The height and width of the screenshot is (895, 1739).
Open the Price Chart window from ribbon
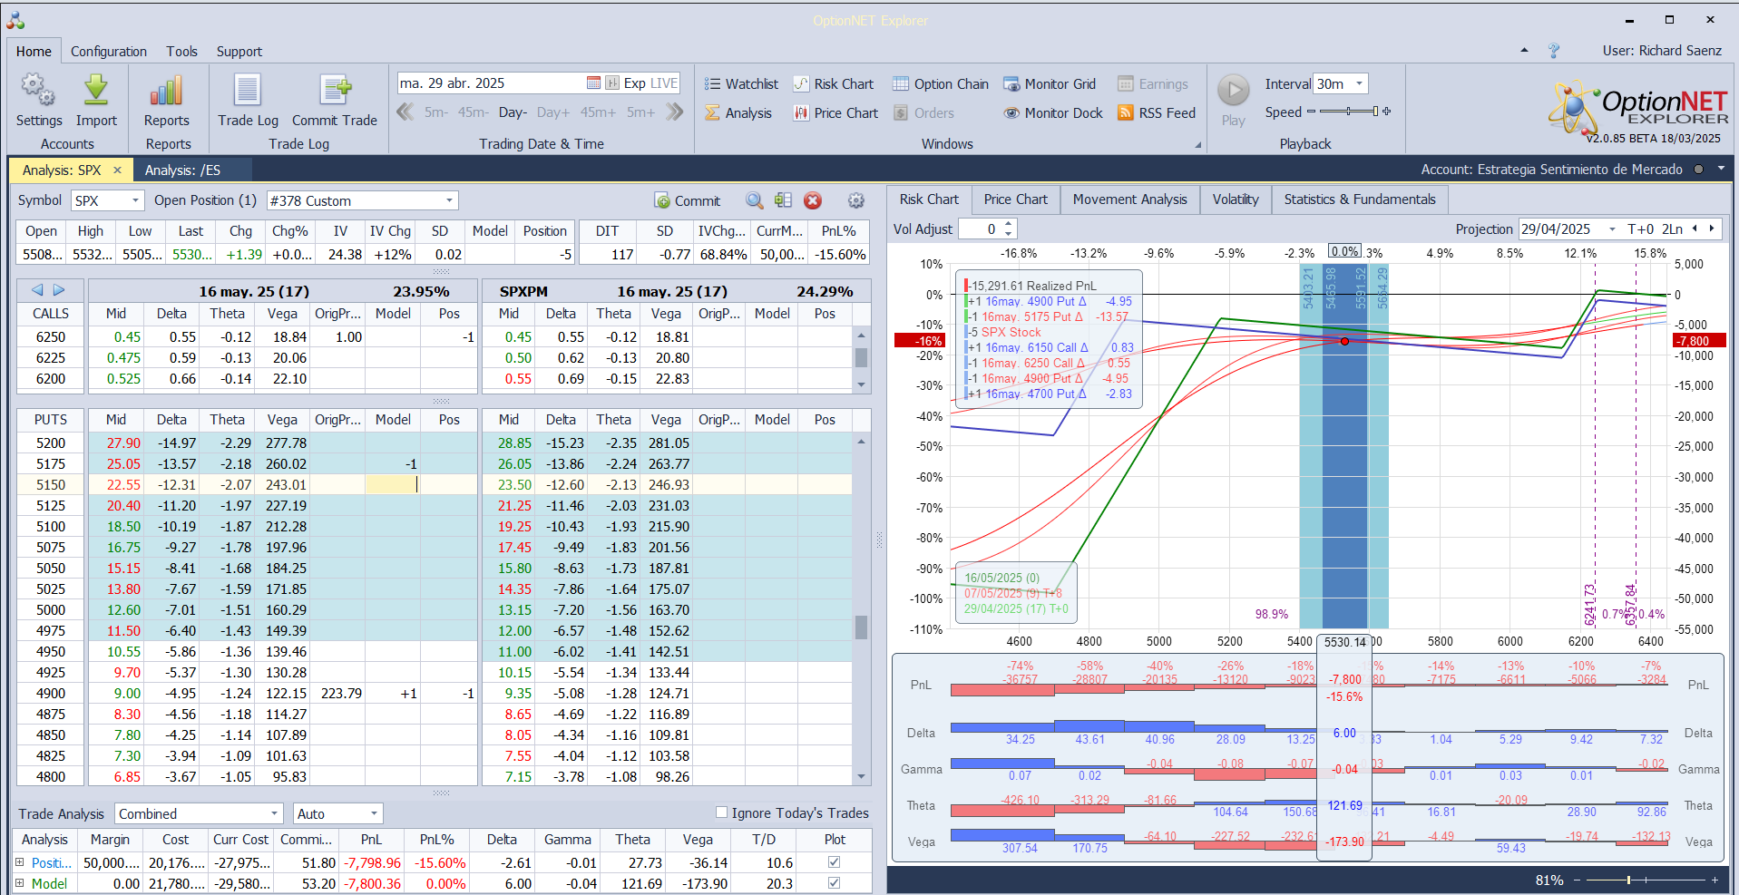(x=835, y=113)
